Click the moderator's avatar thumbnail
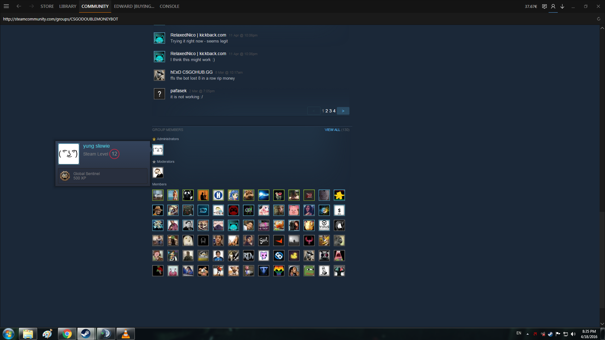 click(158, 173)
